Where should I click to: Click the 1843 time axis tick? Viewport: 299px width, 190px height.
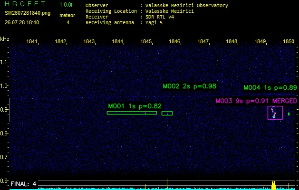pos(89,41)
